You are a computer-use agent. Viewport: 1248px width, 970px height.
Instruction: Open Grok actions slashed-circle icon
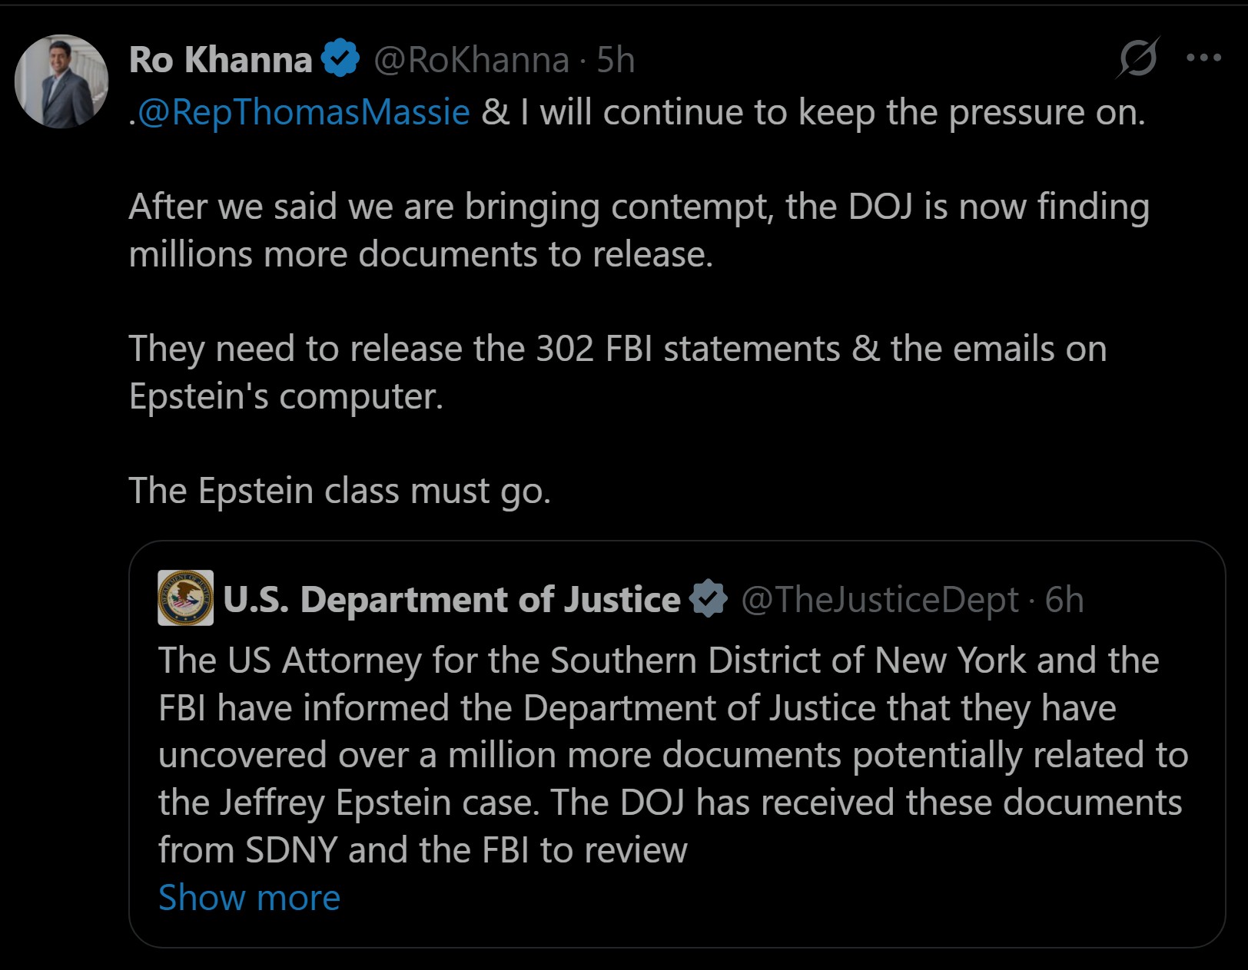(x=1137, y=58)
